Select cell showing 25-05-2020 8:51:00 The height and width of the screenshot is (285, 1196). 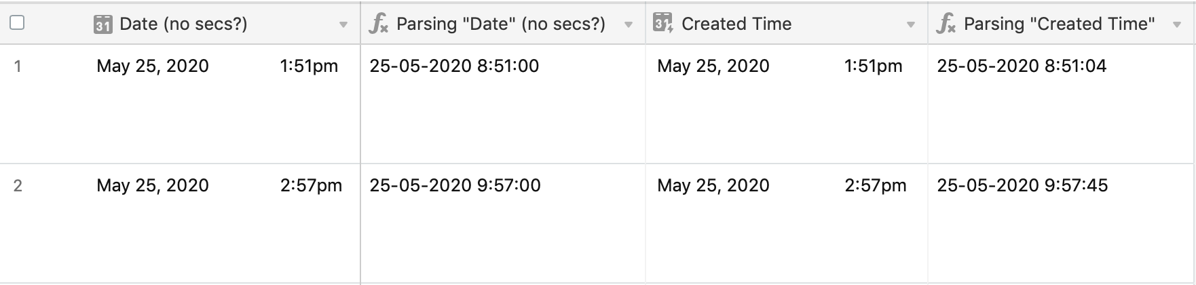pyautogui.click(x=502, y=104)
